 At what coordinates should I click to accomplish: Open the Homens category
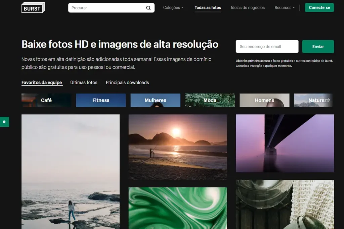[x=264, y=100]
